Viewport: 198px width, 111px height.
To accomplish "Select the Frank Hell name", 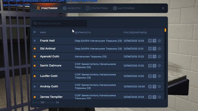I will (x=47, y=41).
